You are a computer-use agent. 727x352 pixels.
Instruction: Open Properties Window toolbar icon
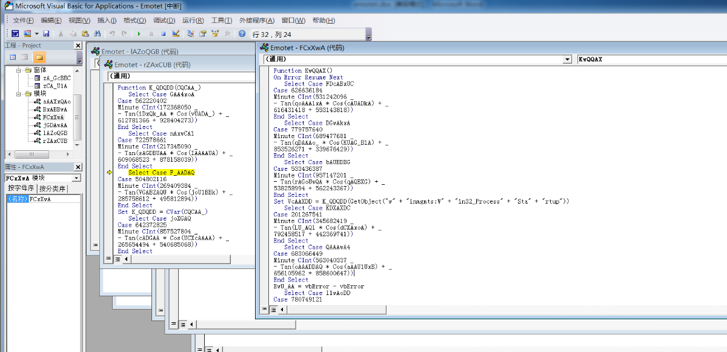tap(203, 34)
